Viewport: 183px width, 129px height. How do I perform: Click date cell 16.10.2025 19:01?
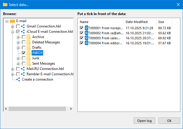pyautogui.click(x=140, y=43)
